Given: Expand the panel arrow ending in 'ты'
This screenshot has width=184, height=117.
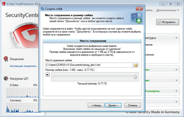Looking at the screenshot, I should (x=176, y=70).
